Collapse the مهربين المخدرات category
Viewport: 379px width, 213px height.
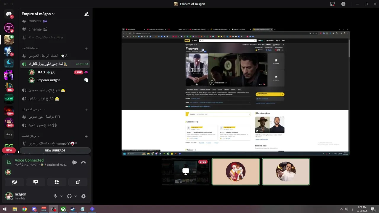(x=33, y=109)
